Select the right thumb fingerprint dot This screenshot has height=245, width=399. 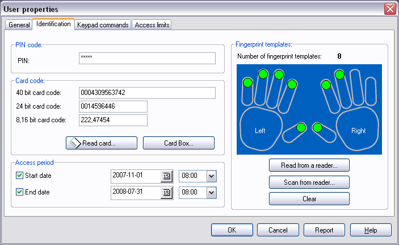pos(318,127)
